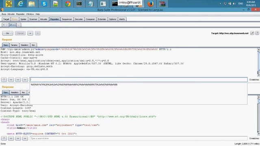Image resolution: width=260 pixels, height=146 pixels.
Task: Open the Intruder menu
Action: pyautogui.click(x=11, y=14)
